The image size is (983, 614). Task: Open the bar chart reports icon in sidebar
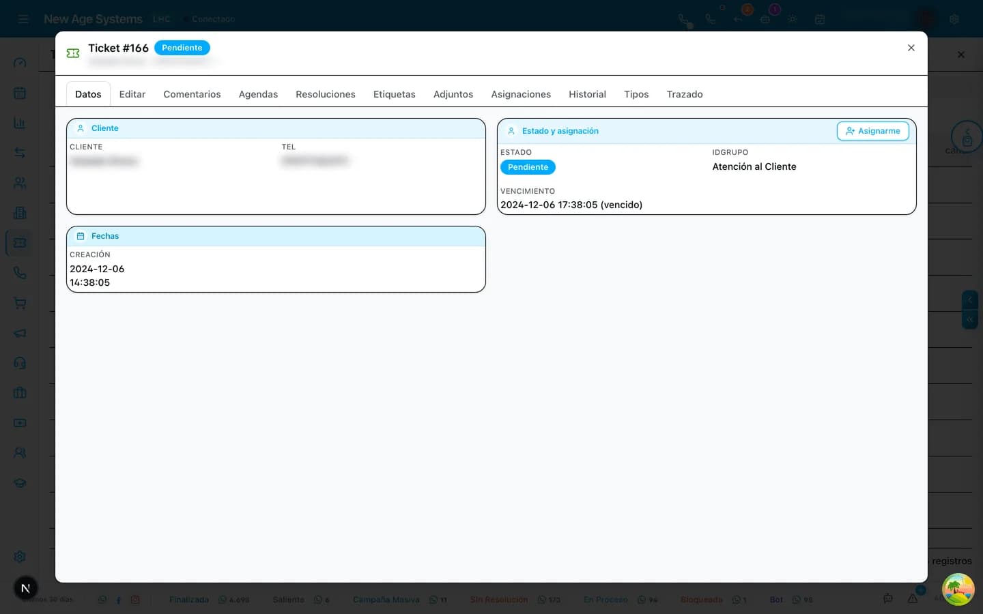pyautogui.click(x=20, y=123)
